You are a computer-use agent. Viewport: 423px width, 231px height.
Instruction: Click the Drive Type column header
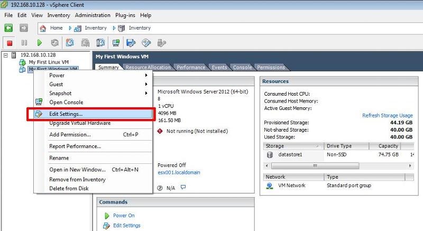(x=346, y=146)
